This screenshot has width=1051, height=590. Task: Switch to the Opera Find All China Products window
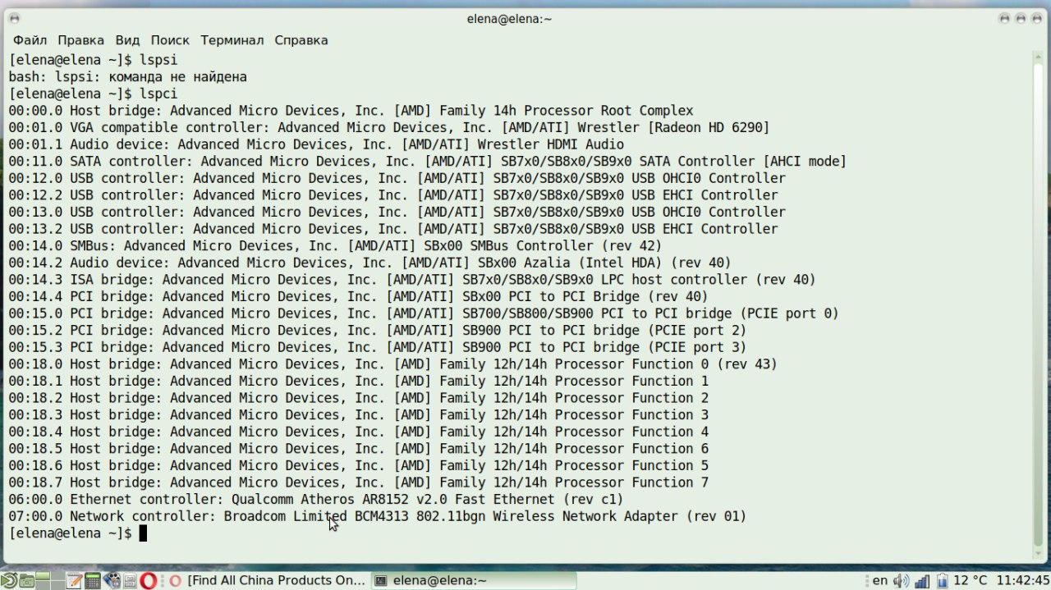coord(268,580)
